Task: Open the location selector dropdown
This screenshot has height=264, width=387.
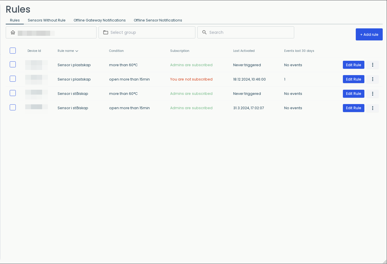Action: pos(51,32)
